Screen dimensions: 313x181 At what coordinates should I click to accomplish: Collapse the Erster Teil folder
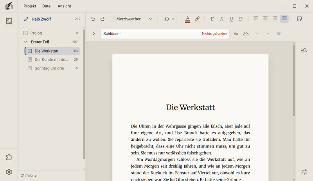[x=26, y=42]
